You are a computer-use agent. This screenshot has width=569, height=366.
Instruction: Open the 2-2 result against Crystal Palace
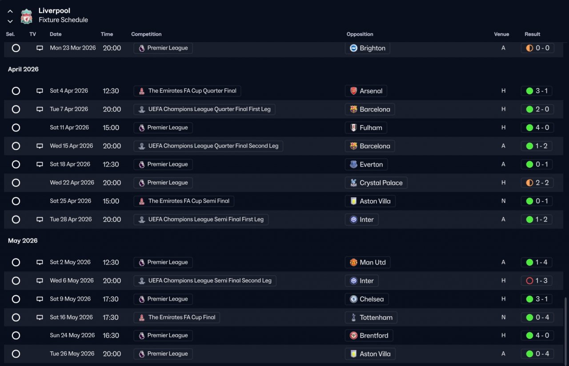(537, 183)
